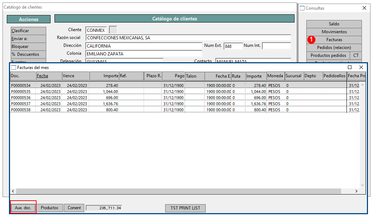
Task: Click the Sucursal column header
Action: 294,76
